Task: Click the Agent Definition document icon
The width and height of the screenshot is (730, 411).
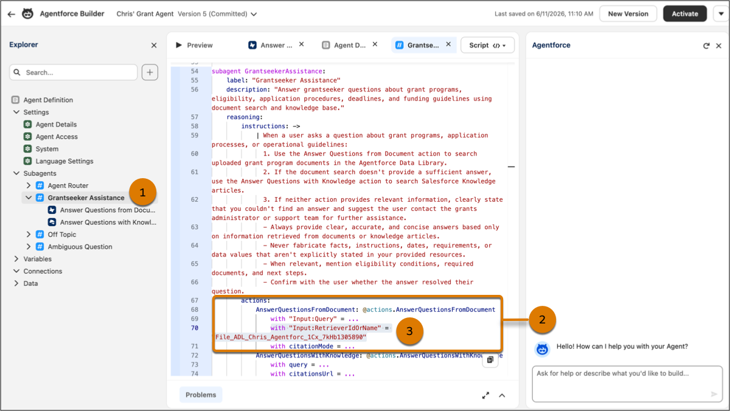Action: 16,100
